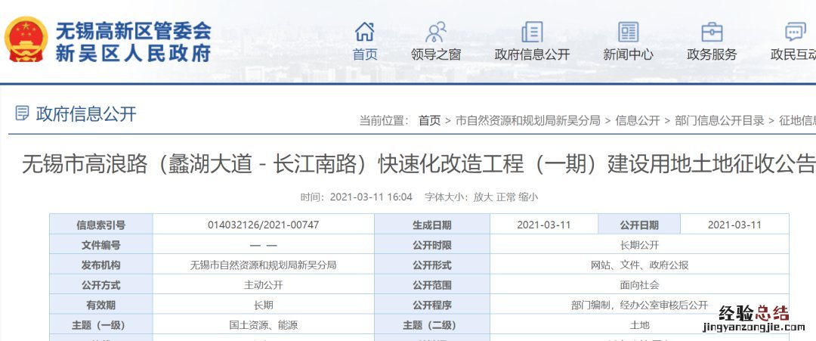Click the document icon beside 政府信息公开 heading

point(23,114)
